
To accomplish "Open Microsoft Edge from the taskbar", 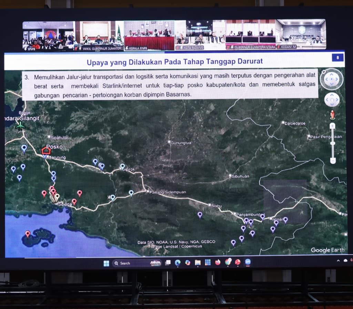I will click(178, 263).
